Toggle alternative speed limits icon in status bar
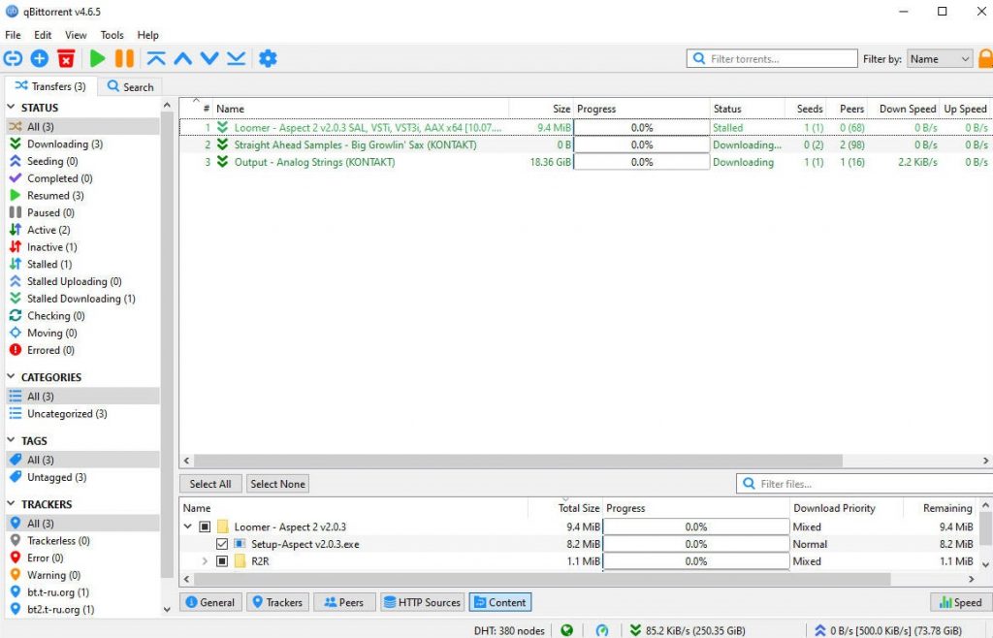The height and width of the screenshot is (638, 993). pos(602,630)
